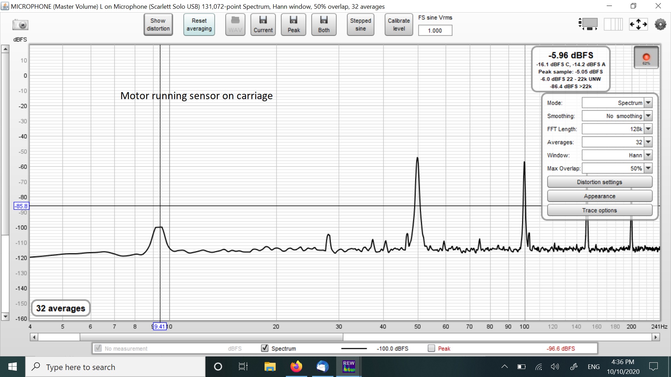Viewport: 671px width, 377px height.
Task: Open Thunderbird from taskbar
Action: tap(322, 367)
